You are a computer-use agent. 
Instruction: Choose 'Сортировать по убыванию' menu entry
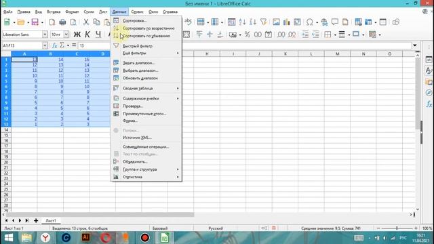(x=146, y=36)
